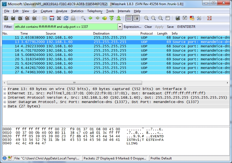Open the filter history dropdown arrow
Image resolution: width=232 pixels, height=163 pixels.
coord(120,27)
